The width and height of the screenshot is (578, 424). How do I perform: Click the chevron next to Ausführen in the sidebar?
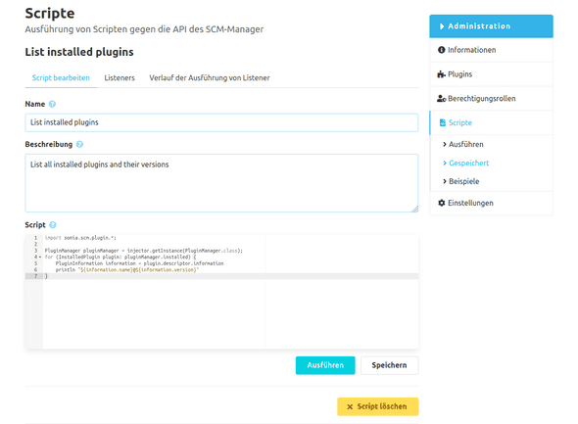[x=445, y=144]
